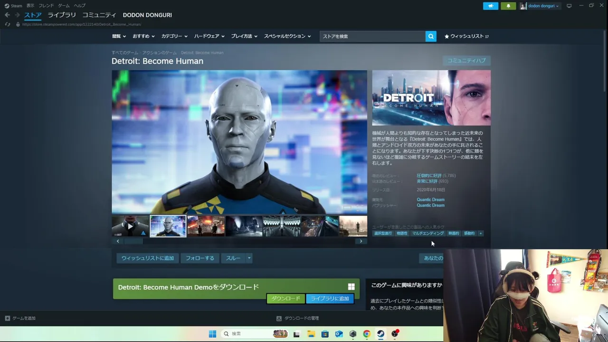This screenshot has height=342, width=608.
Task: Select the selected android face thumbnail
Action: pos(168,226)
